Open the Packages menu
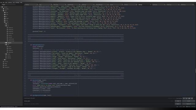The image size is (196, 110). click(x=17, y=2)
